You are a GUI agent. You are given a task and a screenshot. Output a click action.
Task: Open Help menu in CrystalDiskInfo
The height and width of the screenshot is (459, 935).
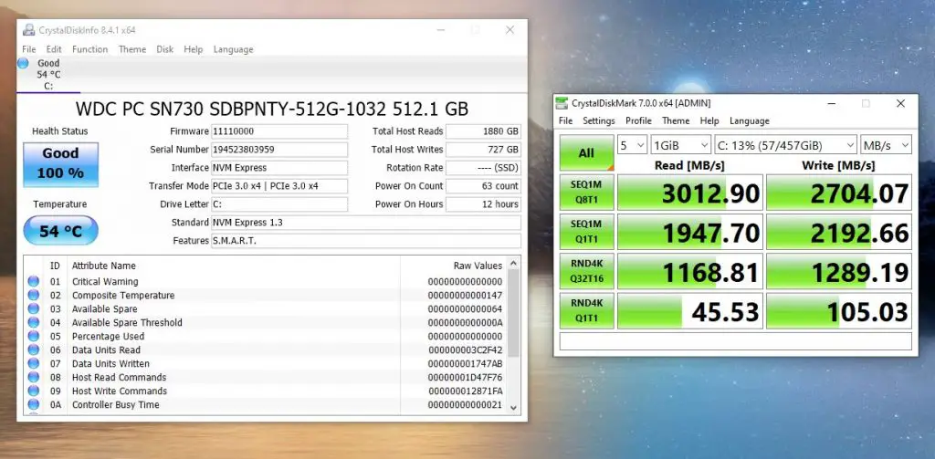(x=194, y=49)
